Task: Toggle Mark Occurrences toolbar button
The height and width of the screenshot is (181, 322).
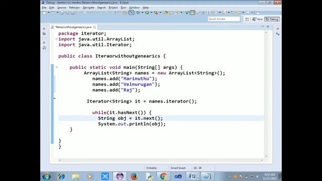Action: pos(192,13)
